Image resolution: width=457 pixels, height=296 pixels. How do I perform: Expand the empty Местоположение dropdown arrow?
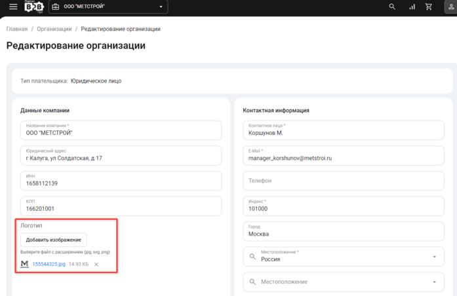coord(434,282)
